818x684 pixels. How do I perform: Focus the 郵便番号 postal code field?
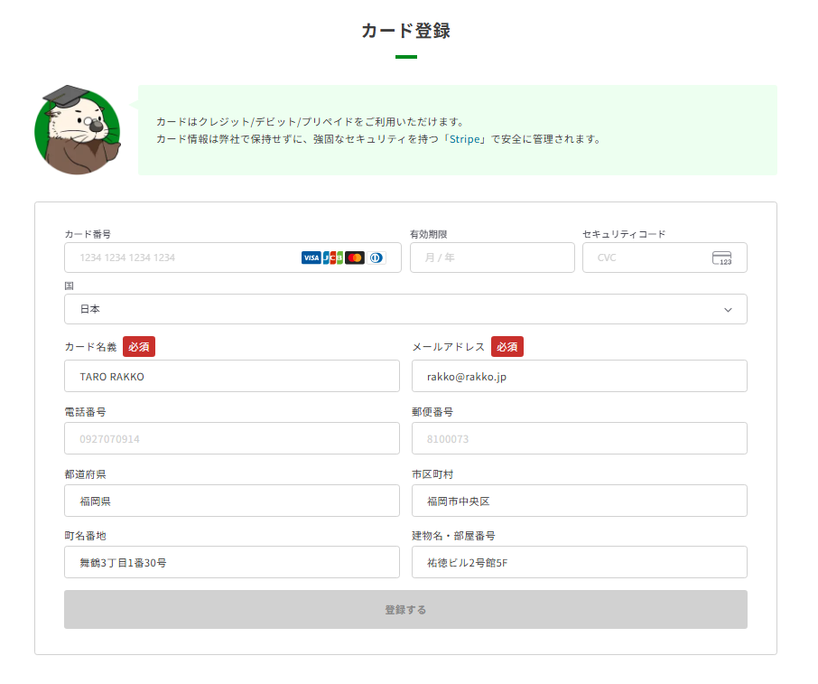(579, 438)
